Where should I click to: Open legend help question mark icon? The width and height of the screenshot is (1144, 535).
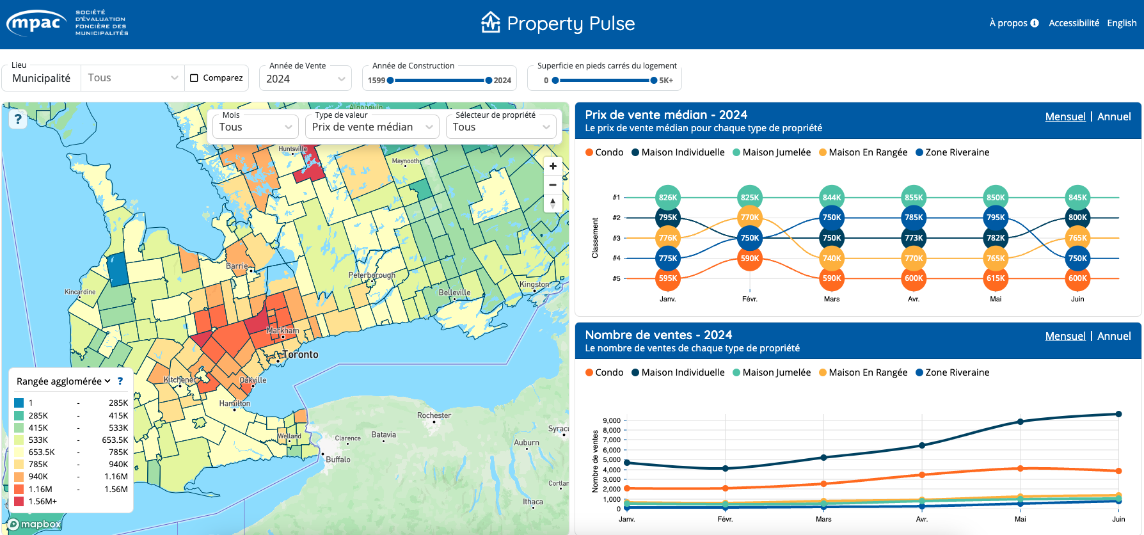[x=120, y=381]
